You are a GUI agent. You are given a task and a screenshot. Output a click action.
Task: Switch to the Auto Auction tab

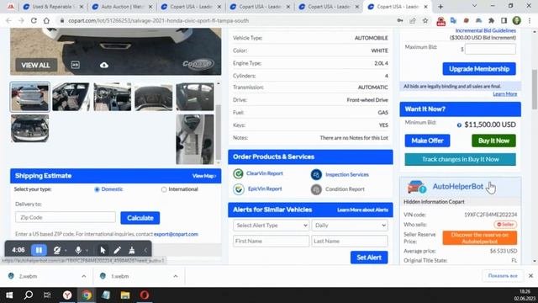coord(122,7)
